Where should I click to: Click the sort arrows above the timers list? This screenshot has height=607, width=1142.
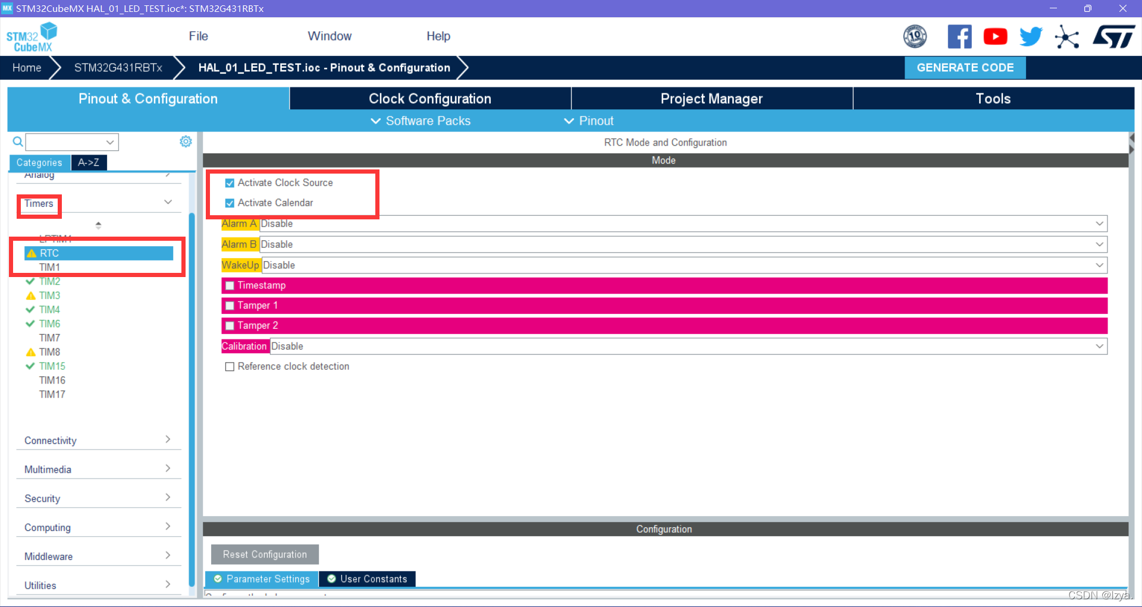[98, 225]
